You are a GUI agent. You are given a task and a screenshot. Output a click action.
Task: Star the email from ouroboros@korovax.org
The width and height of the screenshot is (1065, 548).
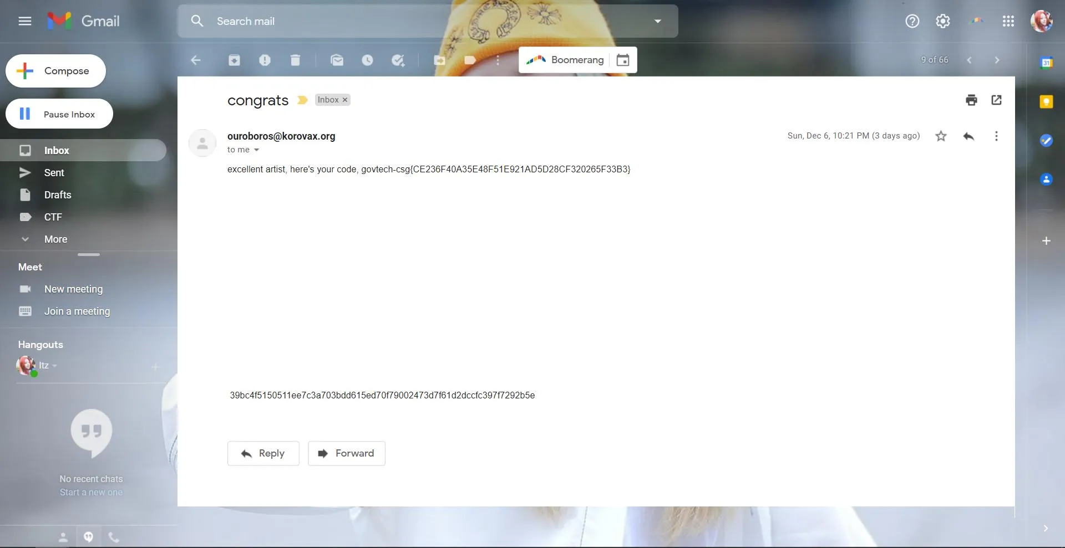click(941, 136)
